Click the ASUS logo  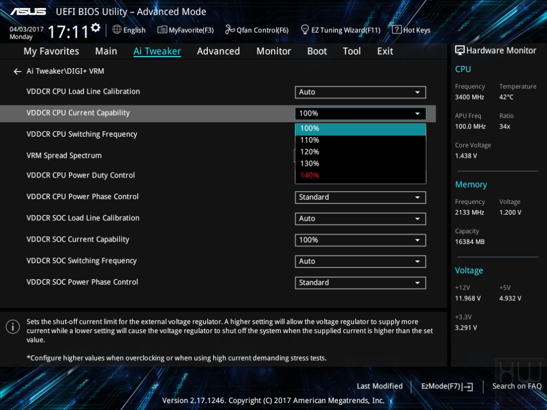[28, 11]
